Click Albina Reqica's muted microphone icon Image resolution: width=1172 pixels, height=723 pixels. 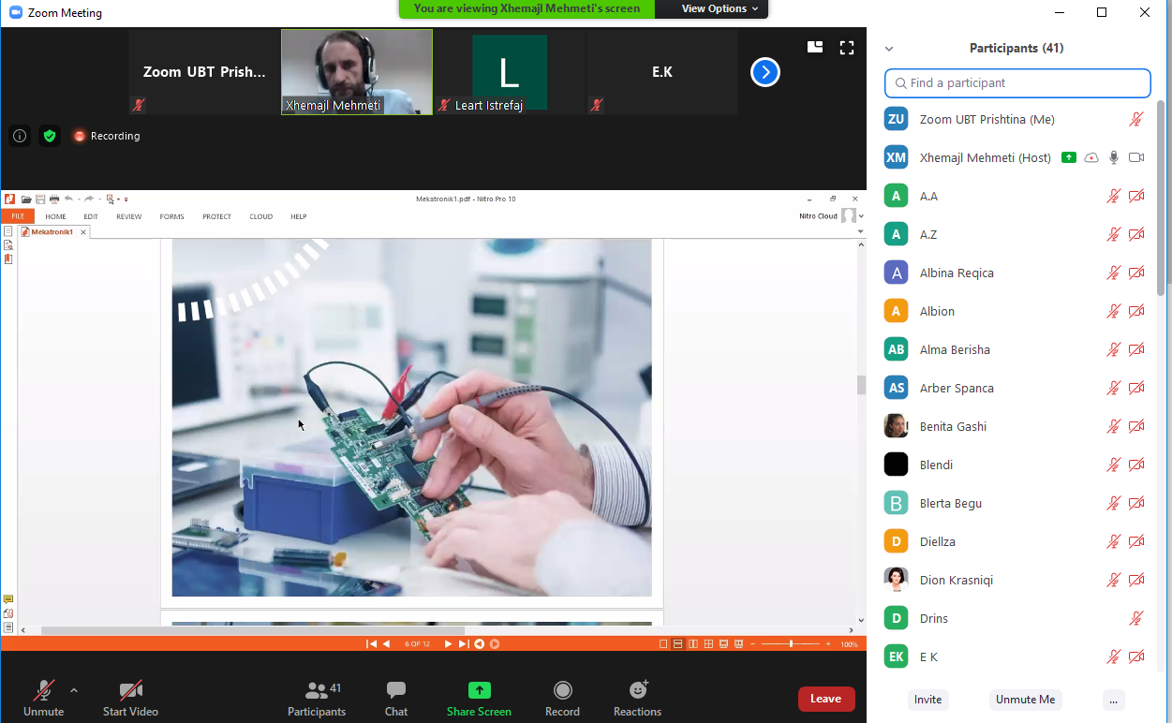coord(1114,273)
